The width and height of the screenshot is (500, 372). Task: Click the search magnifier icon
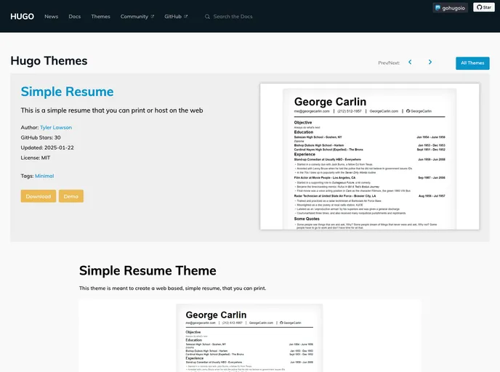207,17
